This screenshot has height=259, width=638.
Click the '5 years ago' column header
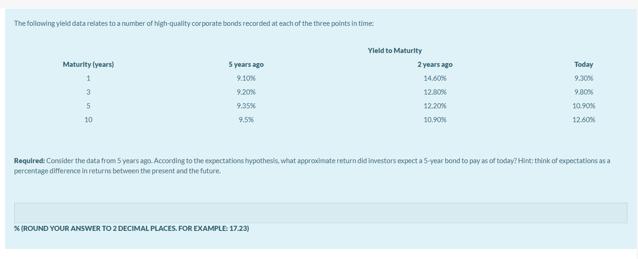(246, 65)
